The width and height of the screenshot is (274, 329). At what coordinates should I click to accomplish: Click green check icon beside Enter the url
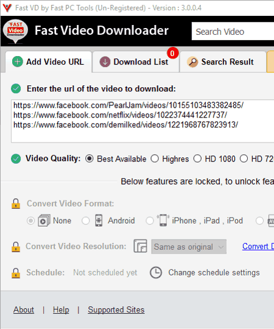click(16, 88)
